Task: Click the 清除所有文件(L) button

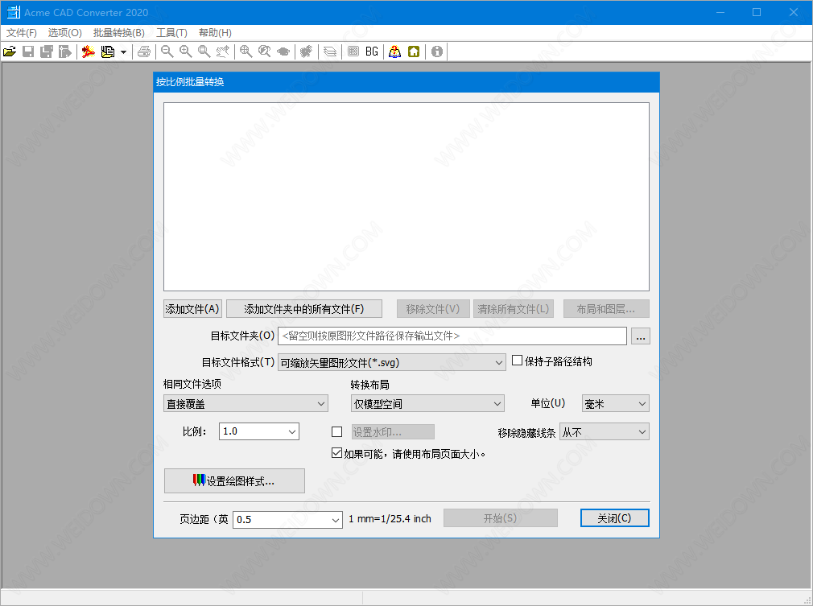Action: 514,309
